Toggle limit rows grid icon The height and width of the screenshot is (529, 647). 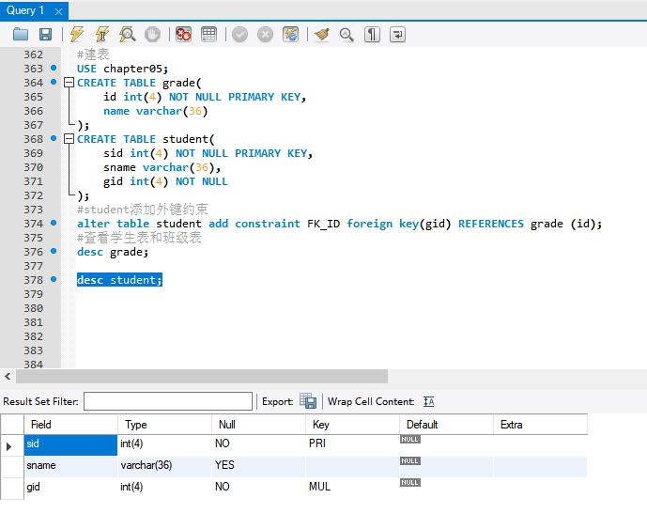[208, 34]
